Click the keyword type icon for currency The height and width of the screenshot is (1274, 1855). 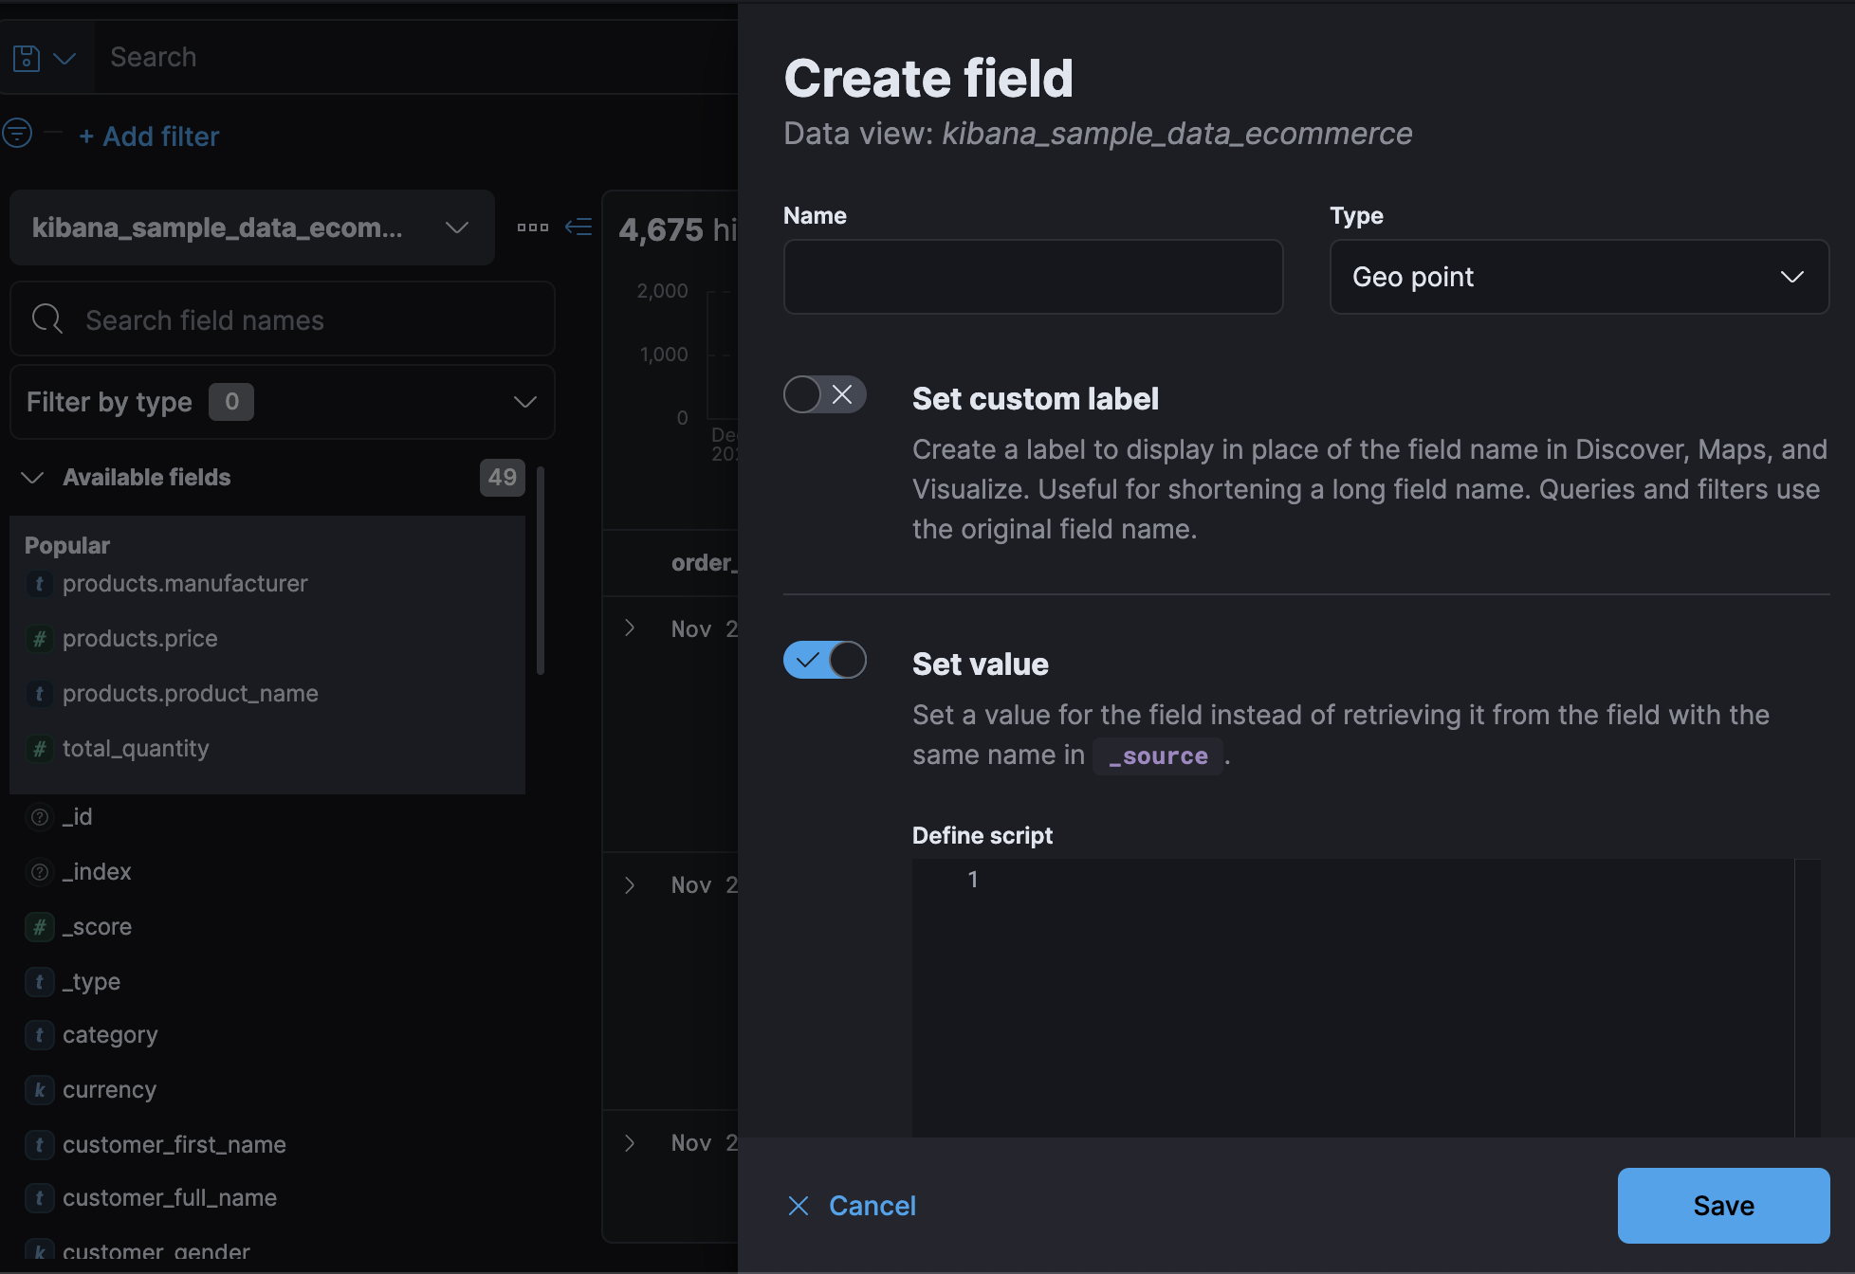coord(39,1090)
